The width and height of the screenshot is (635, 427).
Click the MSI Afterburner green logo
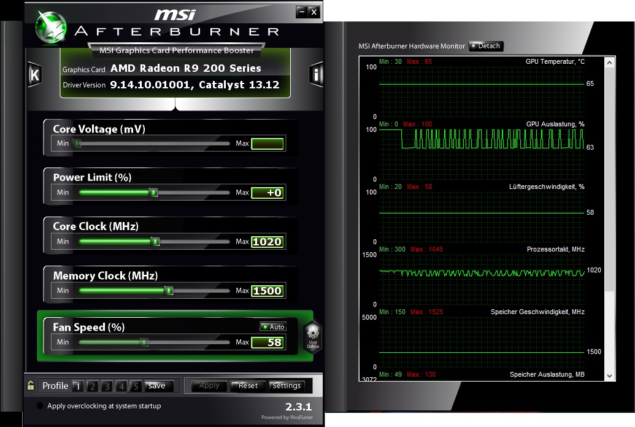[51, 27]
